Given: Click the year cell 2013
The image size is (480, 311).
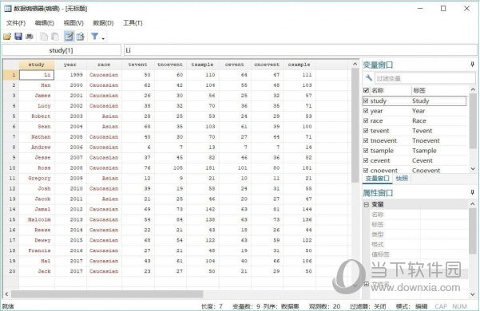Looking at the screenshot, I should 70,219.
